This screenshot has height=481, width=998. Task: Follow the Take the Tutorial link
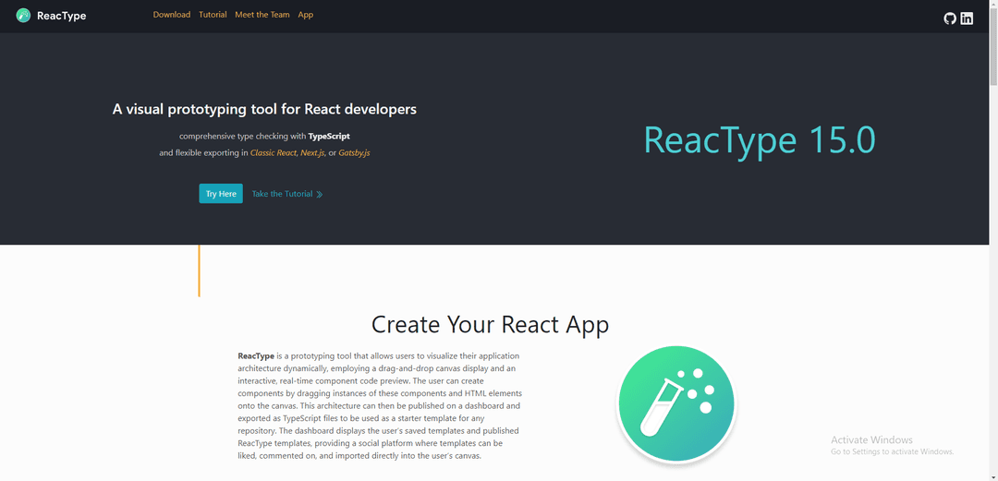coord(282,194)
